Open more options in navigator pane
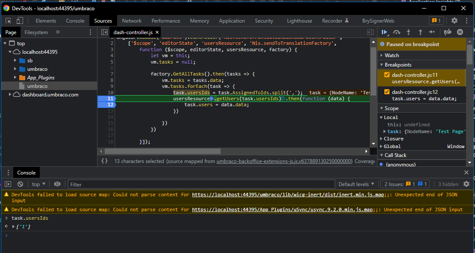 coord(90,32)
